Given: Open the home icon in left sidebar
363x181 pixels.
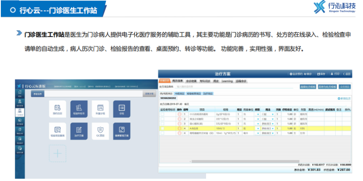Looking at the screenshot, I should pos(20,93).
